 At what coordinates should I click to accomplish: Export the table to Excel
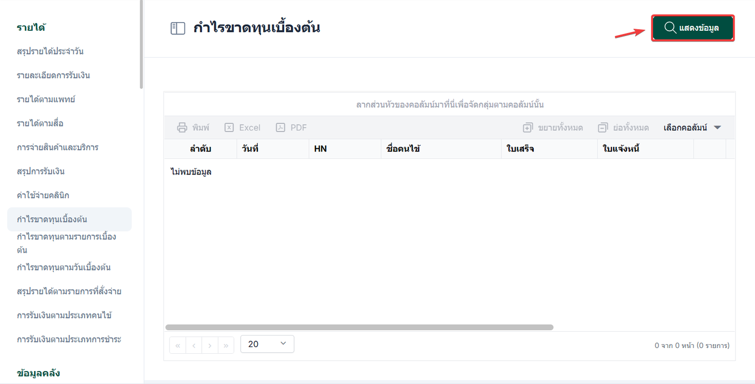click(x=243, y=128)
